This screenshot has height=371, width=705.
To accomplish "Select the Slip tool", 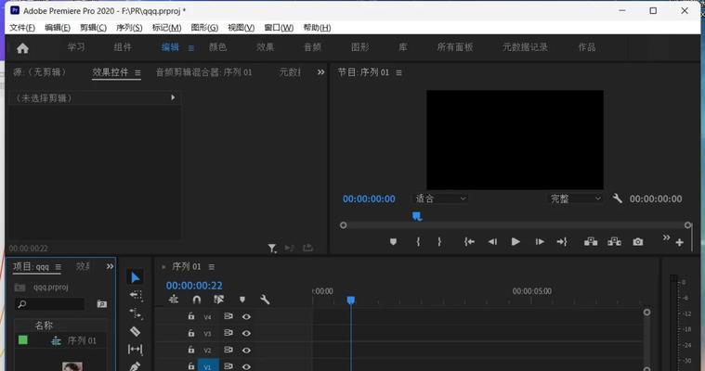I will tap(135, 349).
